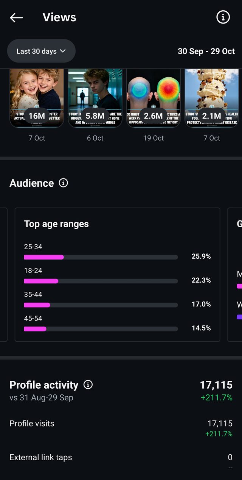Viewport: 242px width, 480px height.
Task: Tap the Top age ranges card title
Action: click(x=56, y=224)
